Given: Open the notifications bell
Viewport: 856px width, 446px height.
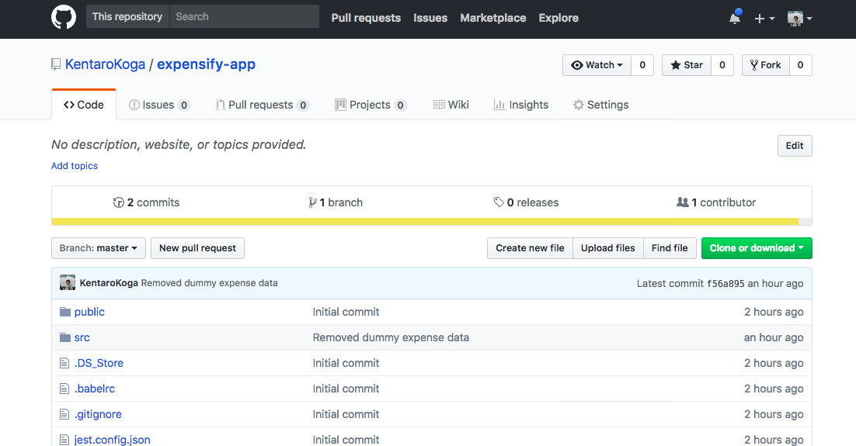Looking at the screenshot, I should (x=734, y=18).
